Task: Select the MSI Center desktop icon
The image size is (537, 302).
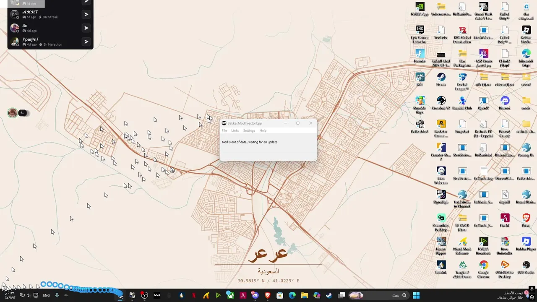Action: (x=483, y=58)
